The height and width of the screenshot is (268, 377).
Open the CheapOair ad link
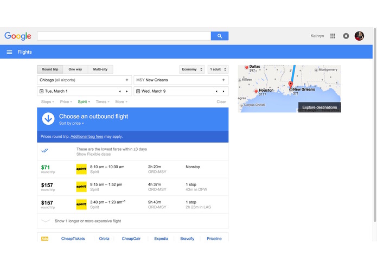(x=131, y=239)
